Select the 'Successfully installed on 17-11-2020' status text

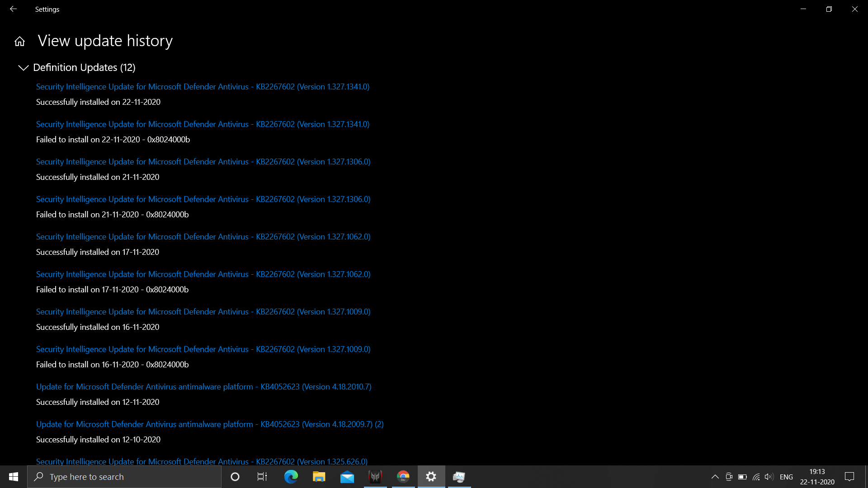pyautogui.click(x=98, y=252)
